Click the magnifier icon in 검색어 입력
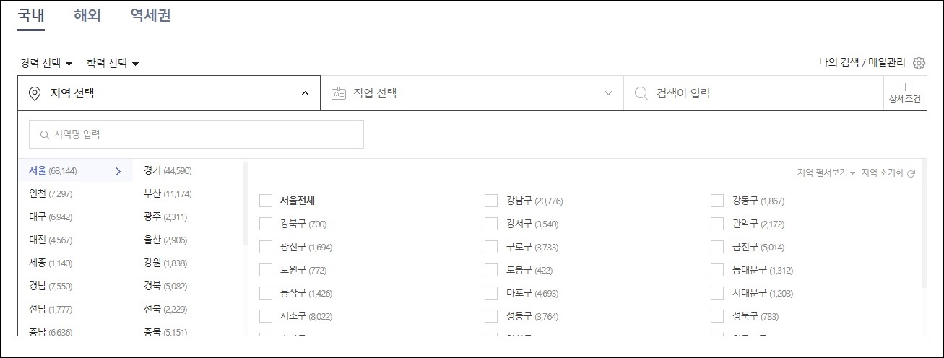The width and height of the screenshot is (944, 358). click(641, 93)
